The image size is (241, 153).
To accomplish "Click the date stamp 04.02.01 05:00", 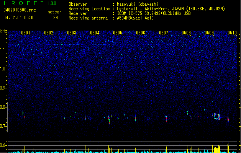I will 20,18.
